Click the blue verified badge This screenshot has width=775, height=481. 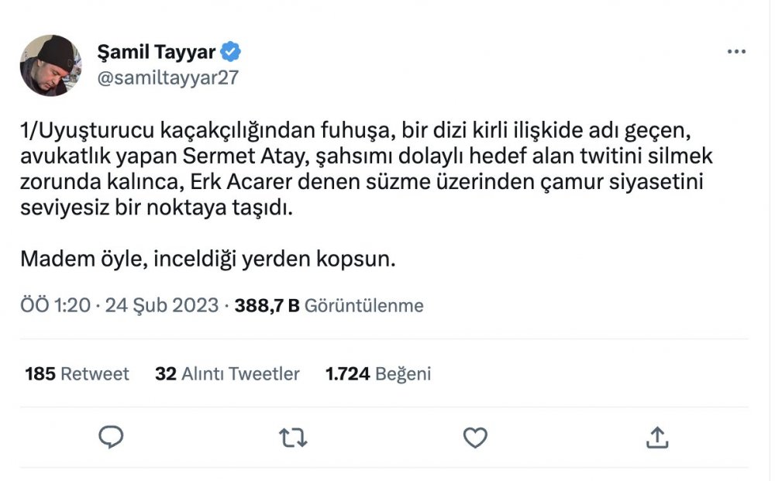click(x=231, y=52)
